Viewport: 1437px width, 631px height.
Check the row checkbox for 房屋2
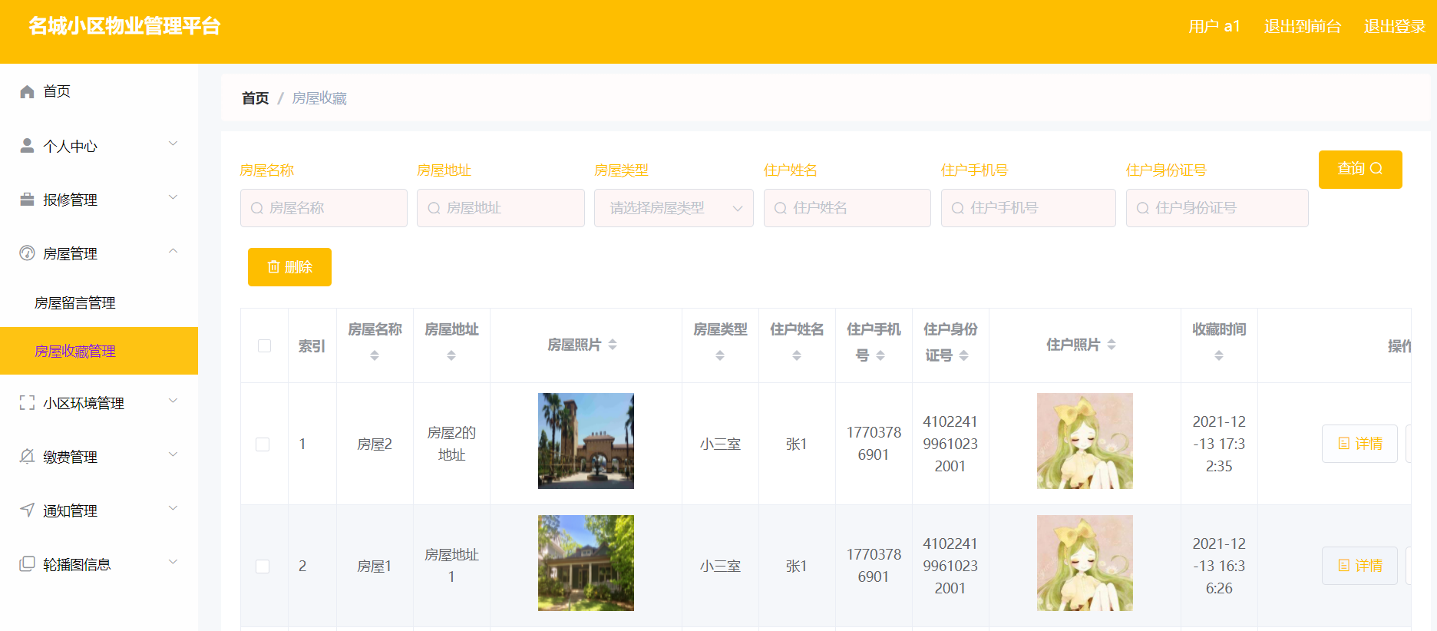(263, 444)
